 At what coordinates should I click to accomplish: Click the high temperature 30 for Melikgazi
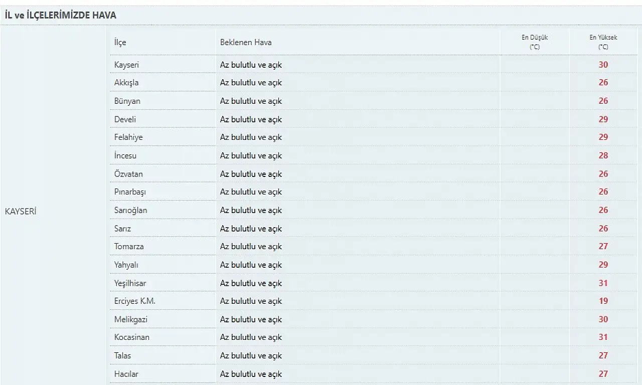(603, 319)
